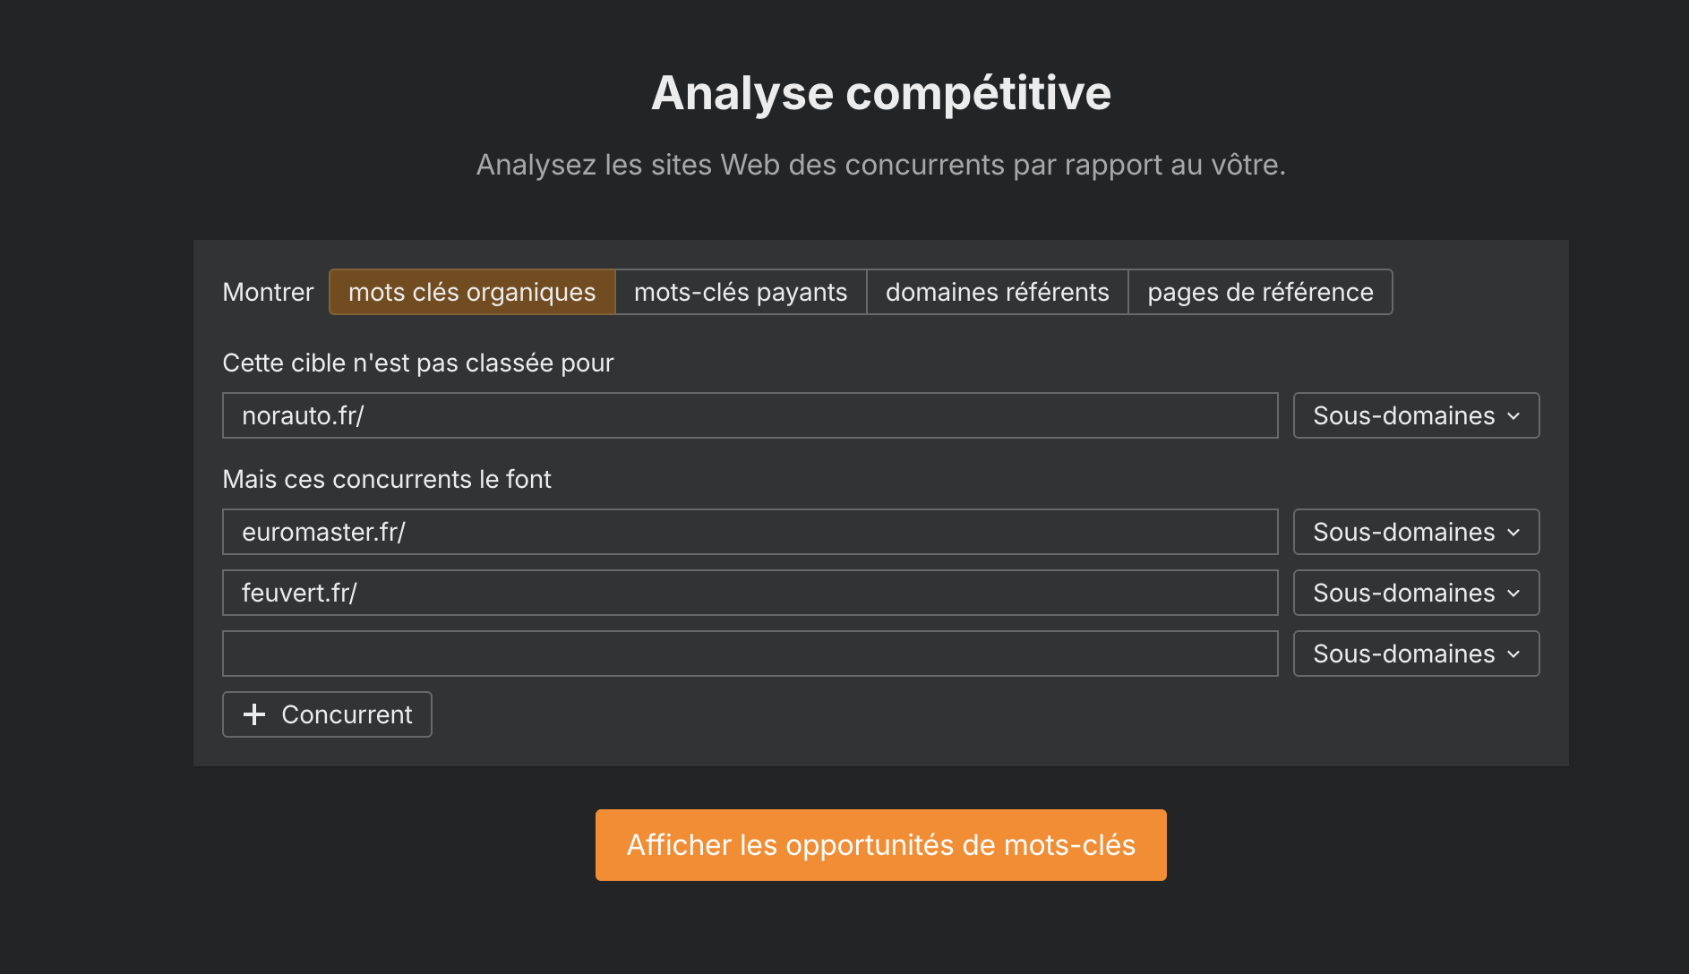Viewport: 1689px width, 974px height.
Task: Switch to the 'mots-clés payants' tab
Action: pos(740,292)
